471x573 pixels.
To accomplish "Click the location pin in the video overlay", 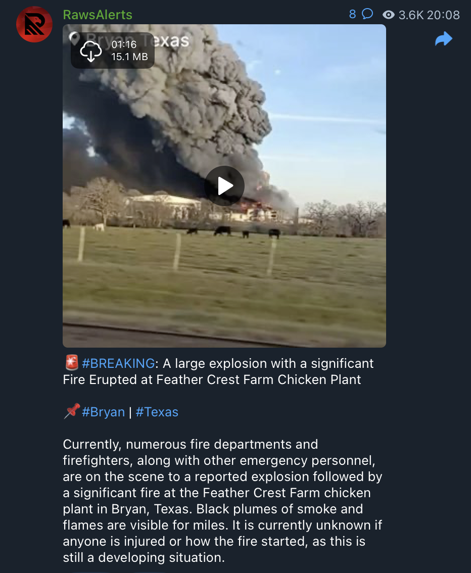I will click(x=74, y=38).
